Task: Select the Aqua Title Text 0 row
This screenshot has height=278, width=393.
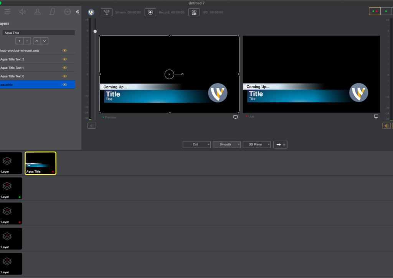Action: (x=37, y=76)
